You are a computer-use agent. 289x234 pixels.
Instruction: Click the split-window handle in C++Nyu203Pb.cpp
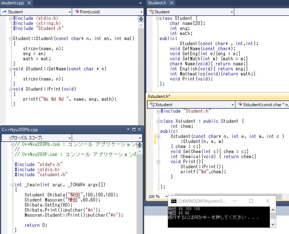[x=140, y=145]
